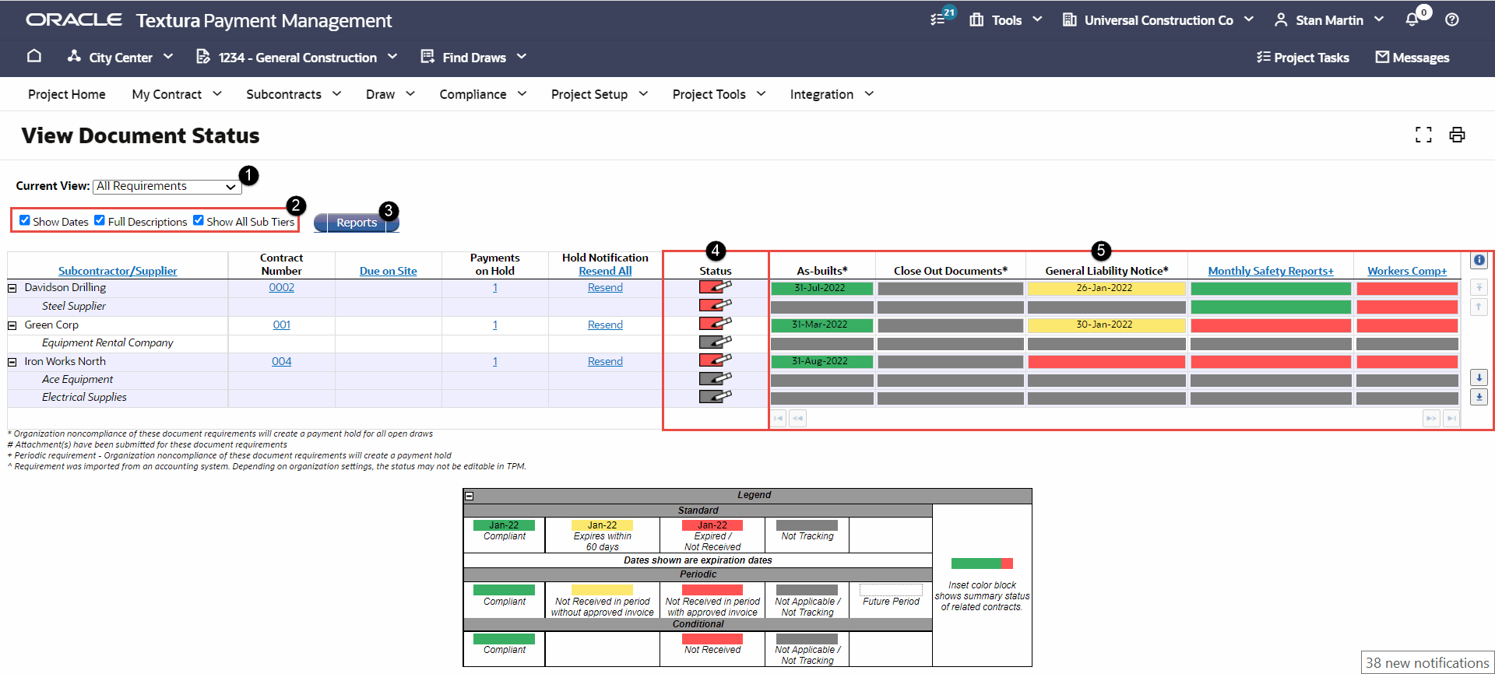Go to the home icon
The image size is (1495, 674).
[34, 56]
